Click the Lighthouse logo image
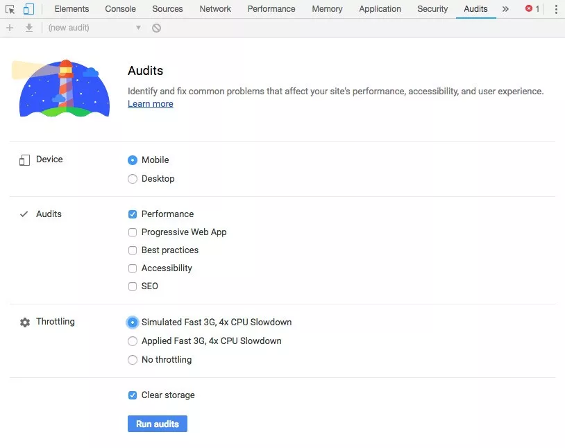The width and height of the screenshot is (565, 448). click(x=61, y=88)
